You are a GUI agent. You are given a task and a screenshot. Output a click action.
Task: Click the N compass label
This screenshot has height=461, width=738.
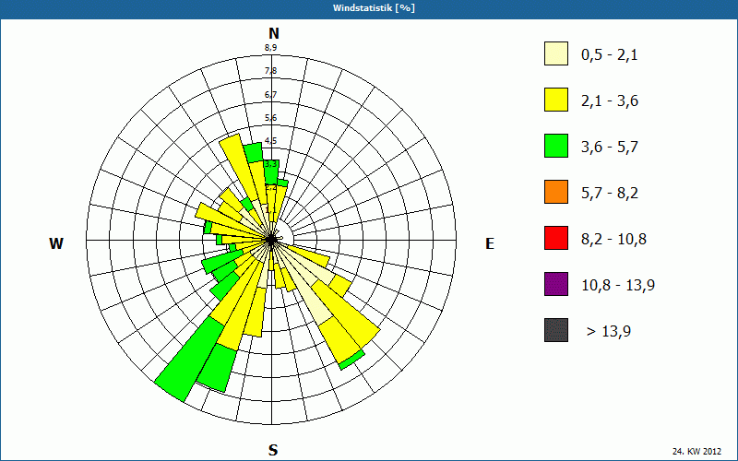point(273,33)
